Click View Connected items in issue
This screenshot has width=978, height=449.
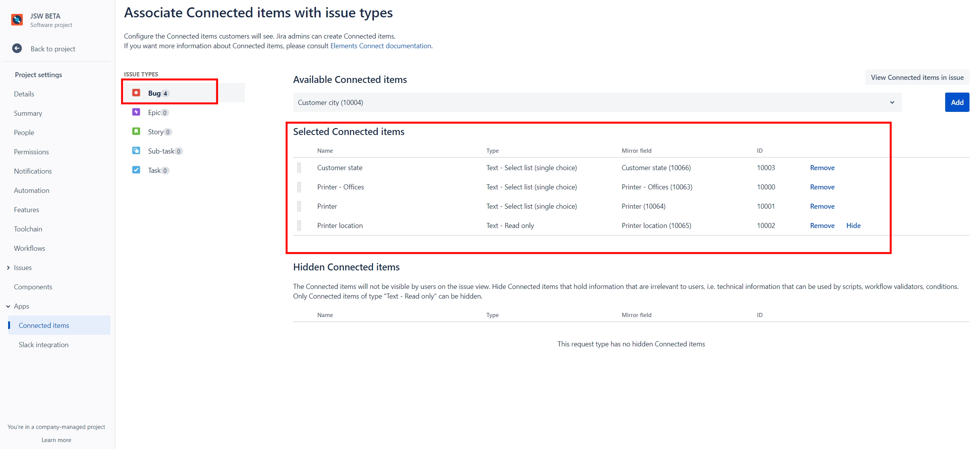tap(917, 78)
